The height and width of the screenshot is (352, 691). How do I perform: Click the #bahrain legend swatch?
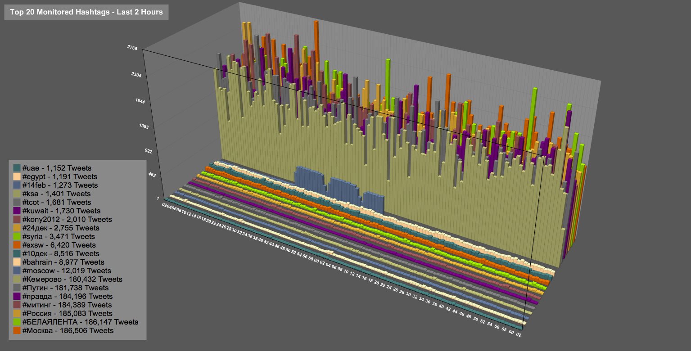17,262
